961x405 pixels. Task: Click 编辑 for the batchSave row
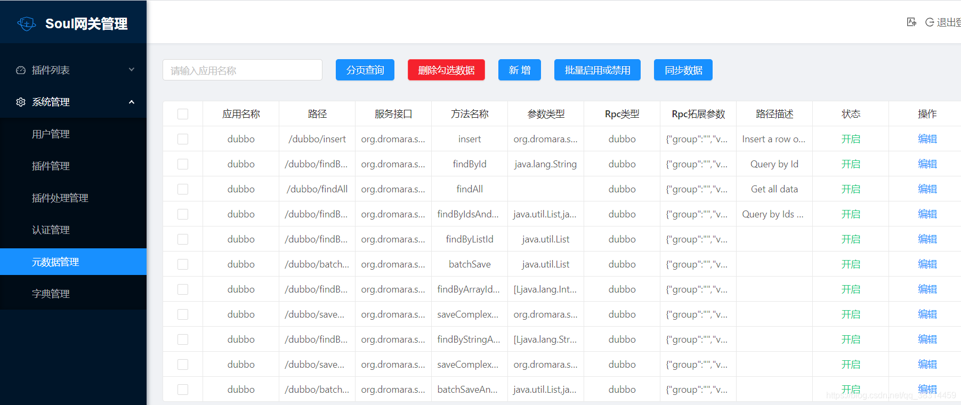tap(927, 264)
